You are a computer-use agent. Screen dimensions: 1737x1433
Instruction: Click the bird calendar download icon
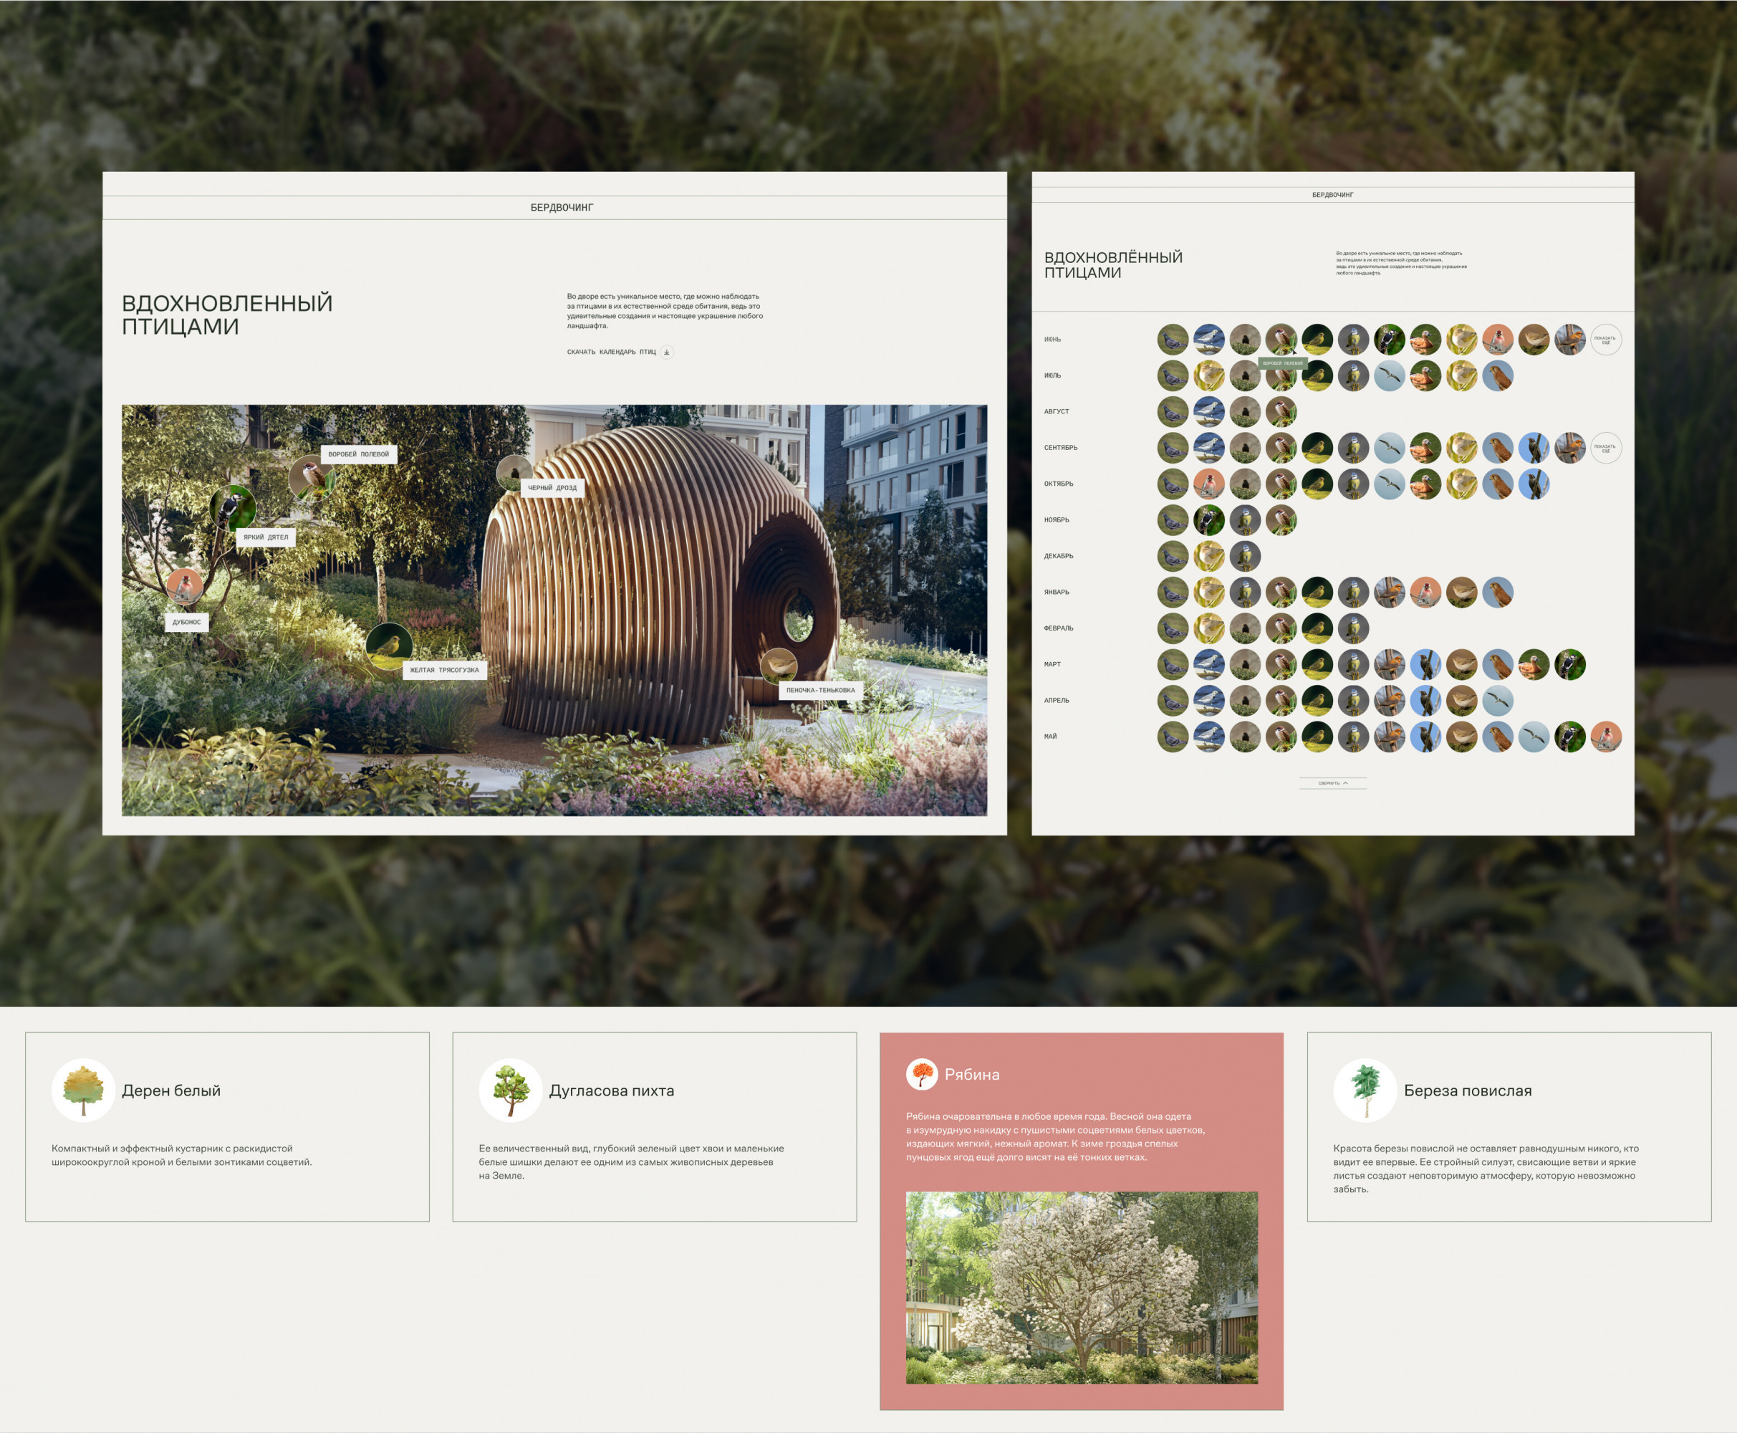[667, 353]
